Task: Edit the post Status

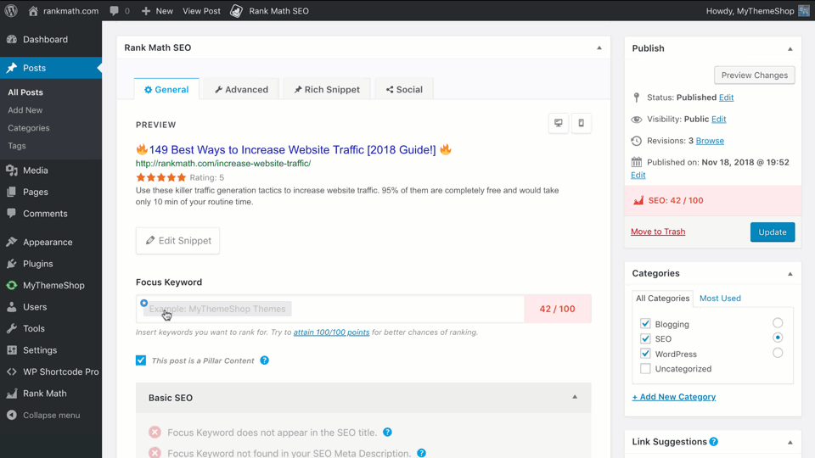Action: coord(726,97)
